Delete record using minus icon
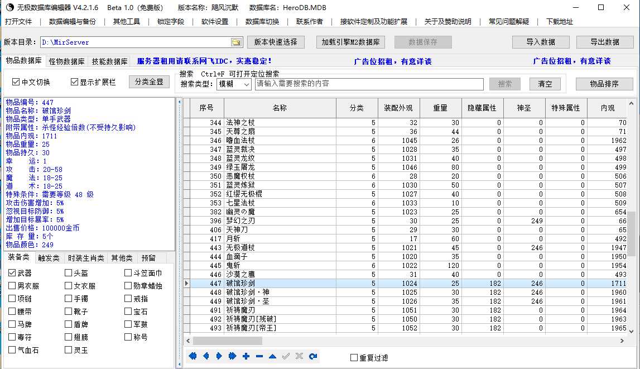The image size is (640, 369). tap(259, 356)
